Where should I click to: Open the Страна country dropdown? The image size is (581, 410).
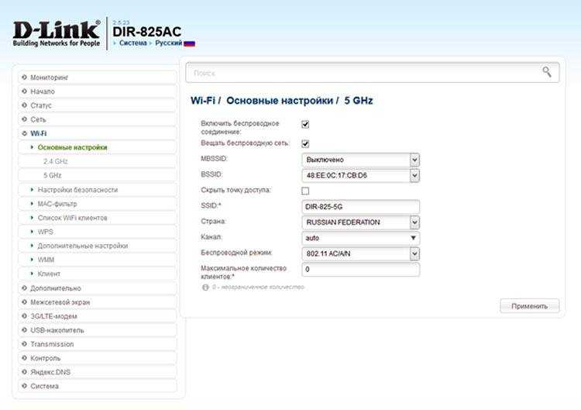tap(360, 222)
